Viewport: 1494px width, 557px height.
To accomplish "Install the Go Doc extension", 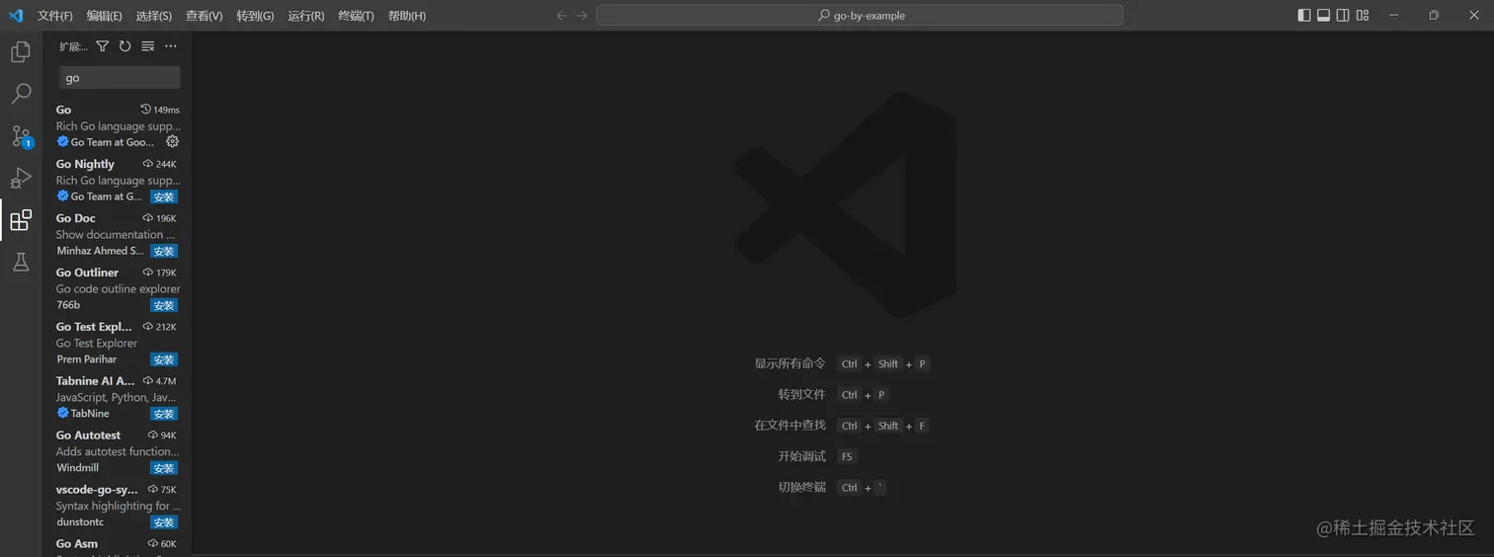I will (x=164, y=251).
